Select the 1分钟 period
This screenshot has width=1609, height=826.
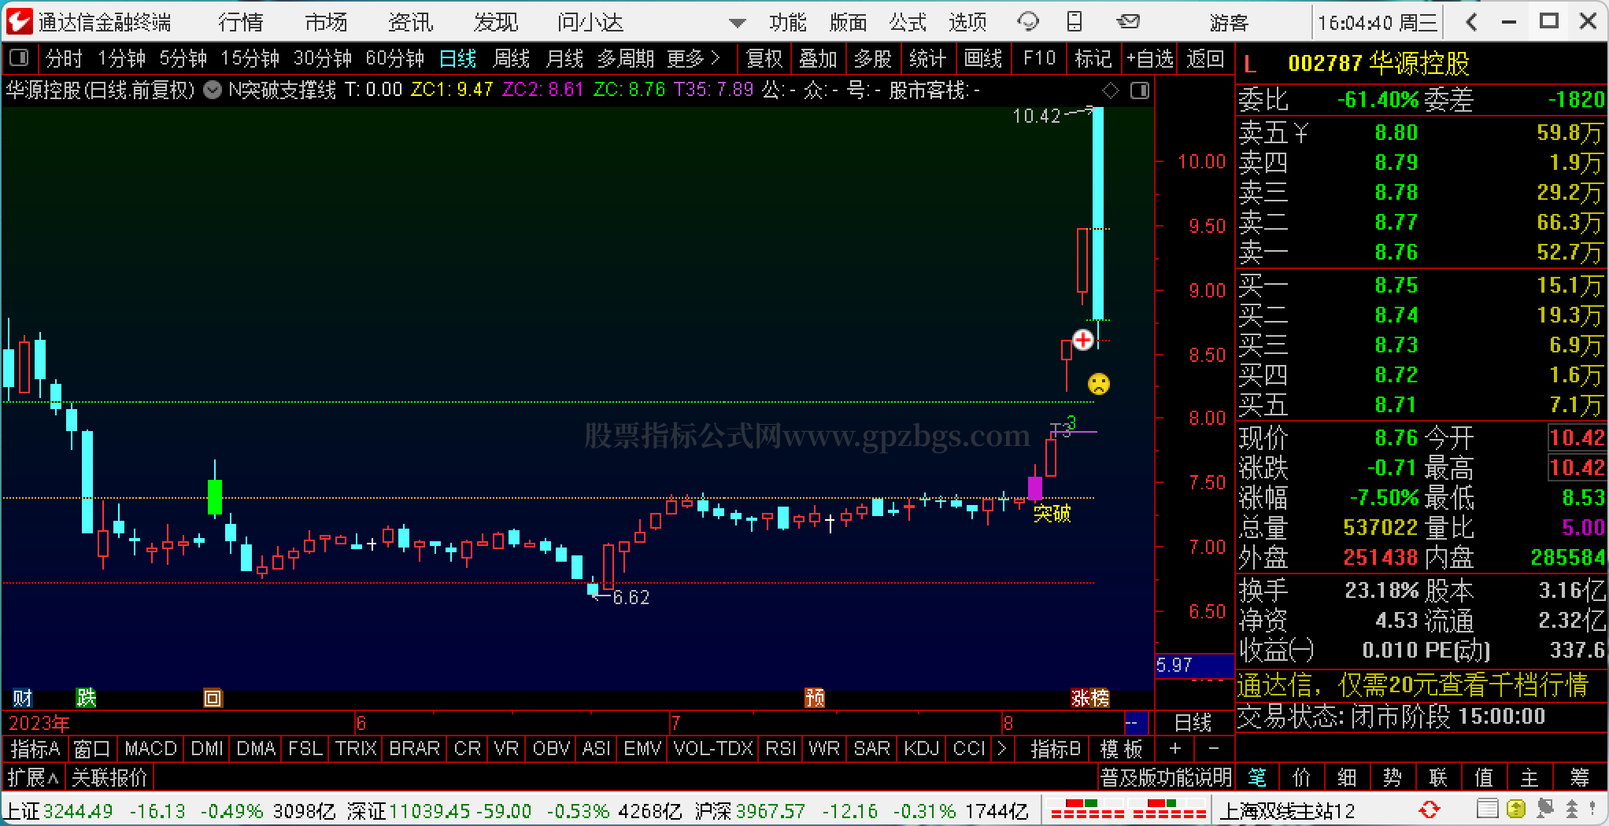click(x=122, y=58)
